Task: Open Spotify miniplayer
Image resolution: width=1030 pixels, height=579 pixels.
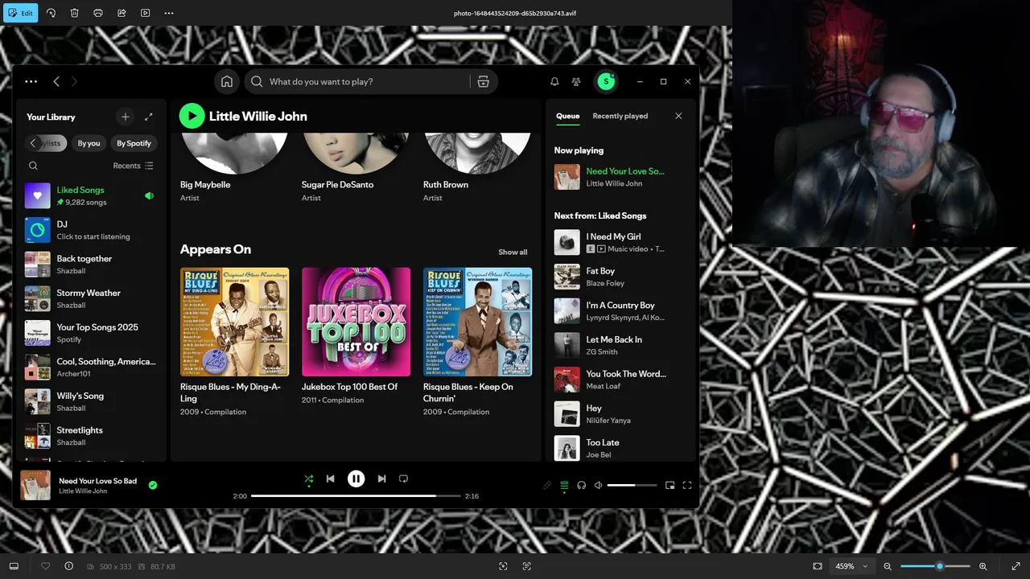Action: coord(669,485)
